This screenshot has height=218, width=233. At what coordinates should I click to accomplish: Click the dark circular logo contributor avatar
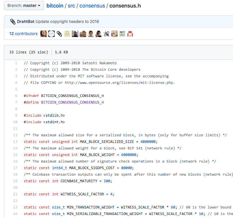[51, 34]
